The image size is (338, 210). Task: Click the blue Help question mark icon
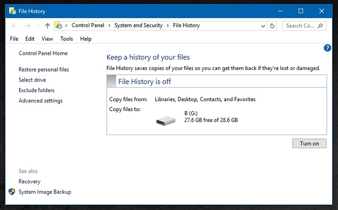[327, 48]
